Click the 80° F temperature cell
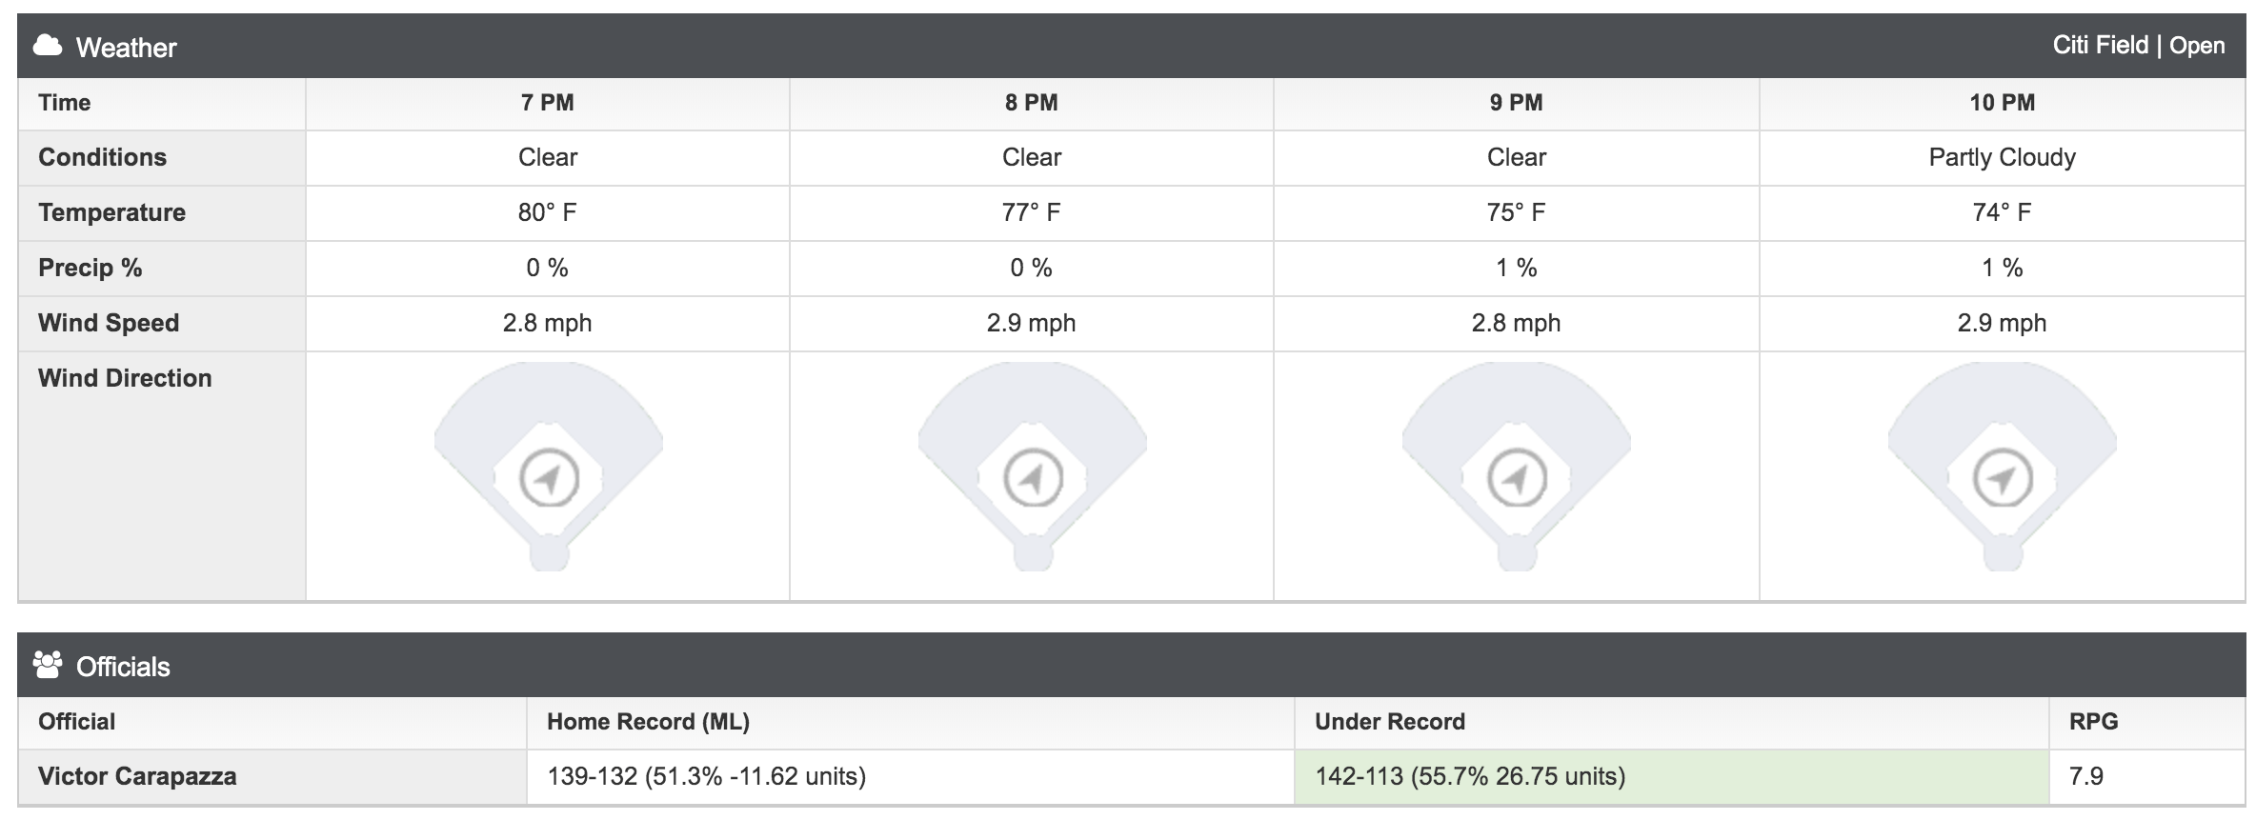2256x840 pixels. pyautogui.click(x=548, y=213)
